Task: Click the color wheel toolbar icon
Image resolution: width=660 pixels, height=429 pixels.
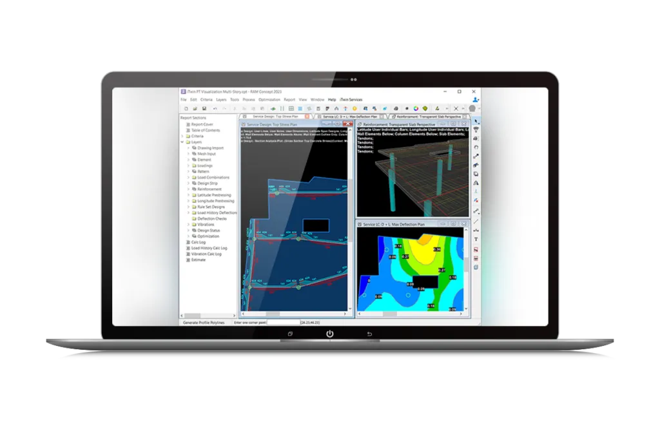Action: (x=416, y=108)
